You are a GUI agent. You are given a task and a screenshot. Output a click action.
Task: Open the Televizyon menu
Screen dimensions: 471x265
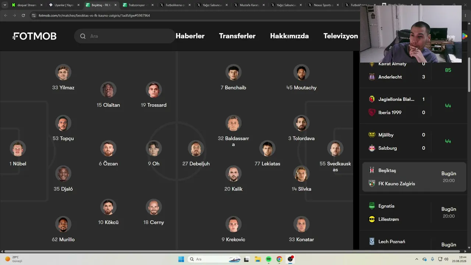tap(341, 36)
